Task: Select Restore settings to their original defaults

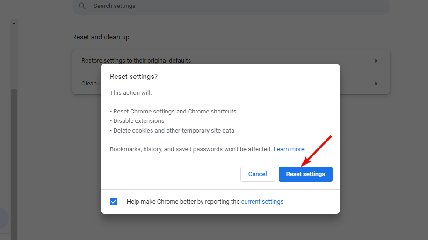Action: [231, 61]
